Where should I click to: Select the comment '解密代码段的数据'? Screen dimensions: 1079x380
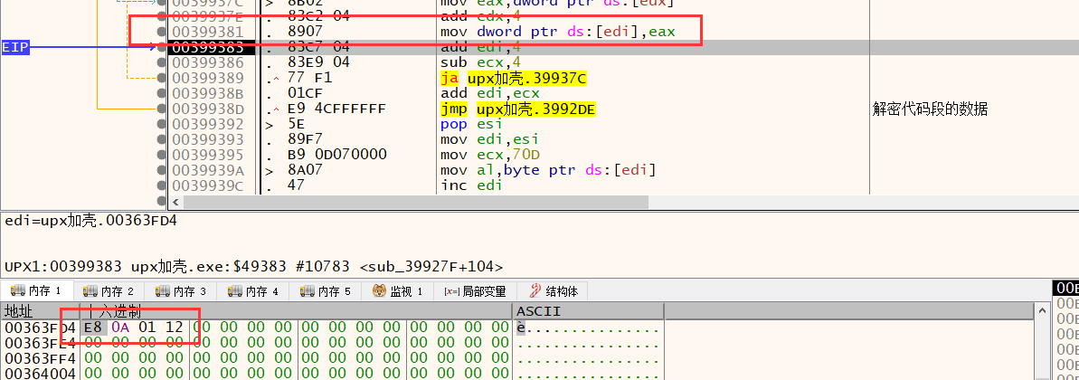(930, 109)
